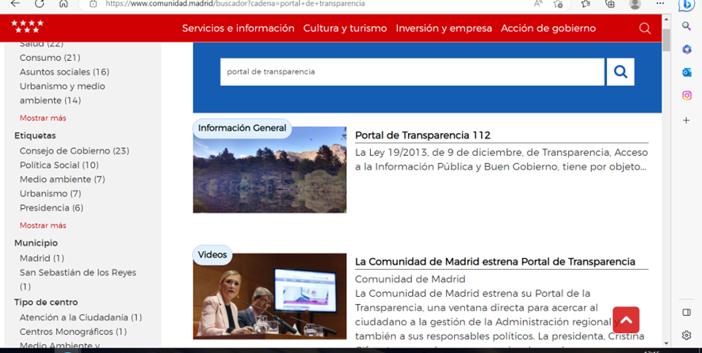Click the Comunidad de Madrid stars logo
Screen dimensions: 702x353
click(x=27, y=26)
